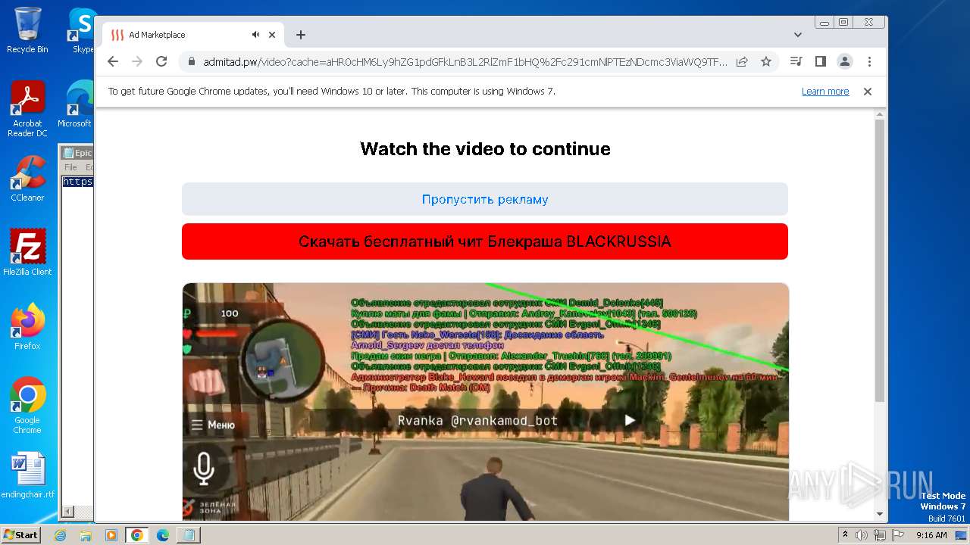The image size is (970, 545).
Task: Click the padlock site info icon
Action: [x=191, y=61]
